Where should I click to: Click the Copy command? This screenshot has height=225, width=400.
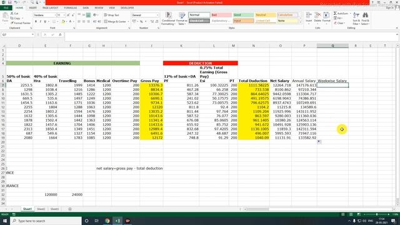(15, 18)
